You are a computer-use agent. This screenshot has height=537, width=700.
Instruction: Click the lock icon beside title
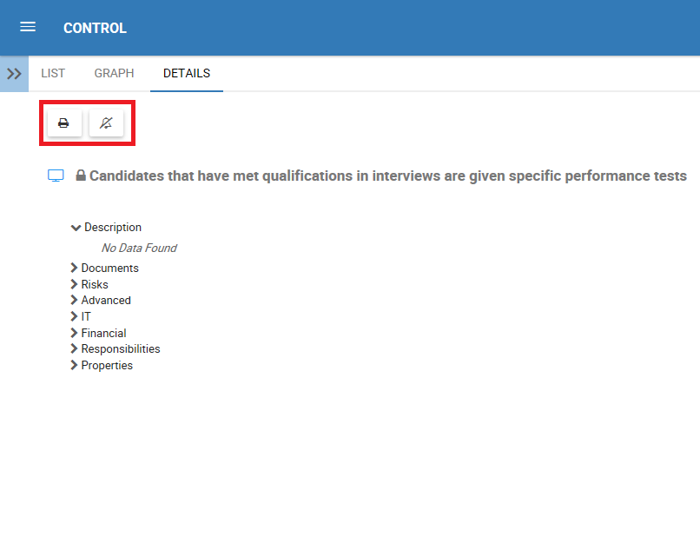(x=81, y=176)
